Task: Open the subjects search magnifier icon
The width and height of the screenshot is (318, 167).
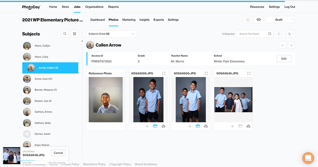Action: coord(65,34)
